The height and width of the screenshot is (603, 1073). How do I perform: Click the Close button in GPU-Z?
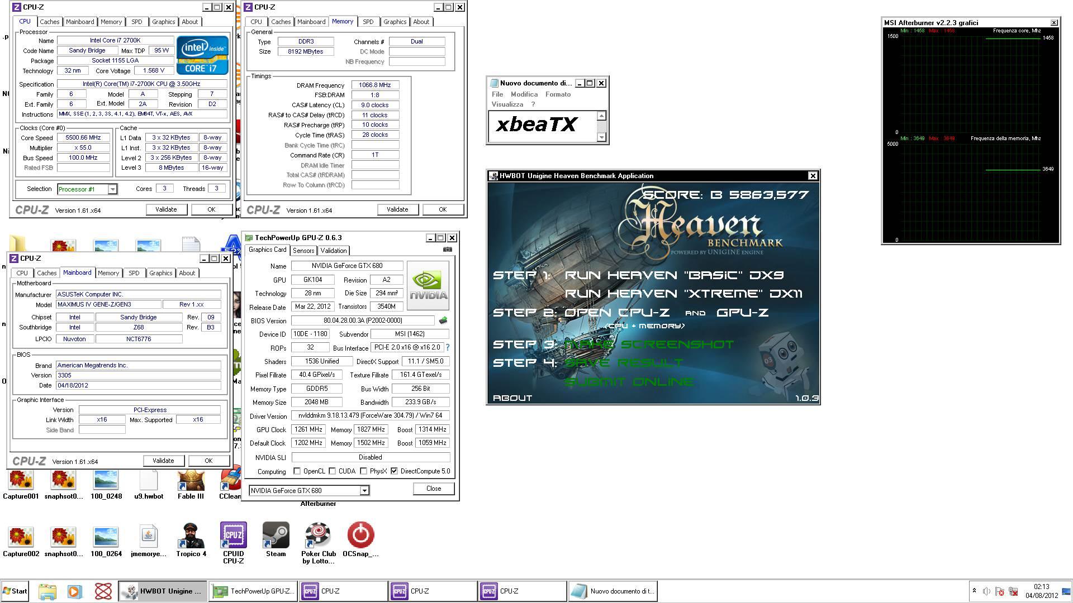(x=434, y=489)
